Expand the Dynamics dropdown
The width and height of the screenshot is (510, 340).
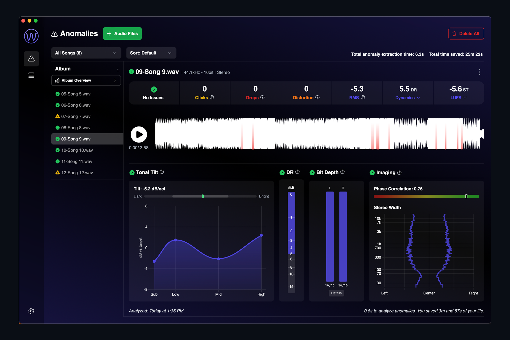click(408, 98)
